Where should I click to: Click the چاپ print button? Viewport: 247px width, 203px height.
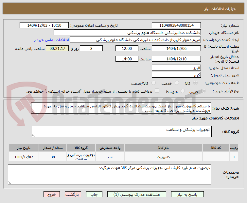(x=94, y=195)
